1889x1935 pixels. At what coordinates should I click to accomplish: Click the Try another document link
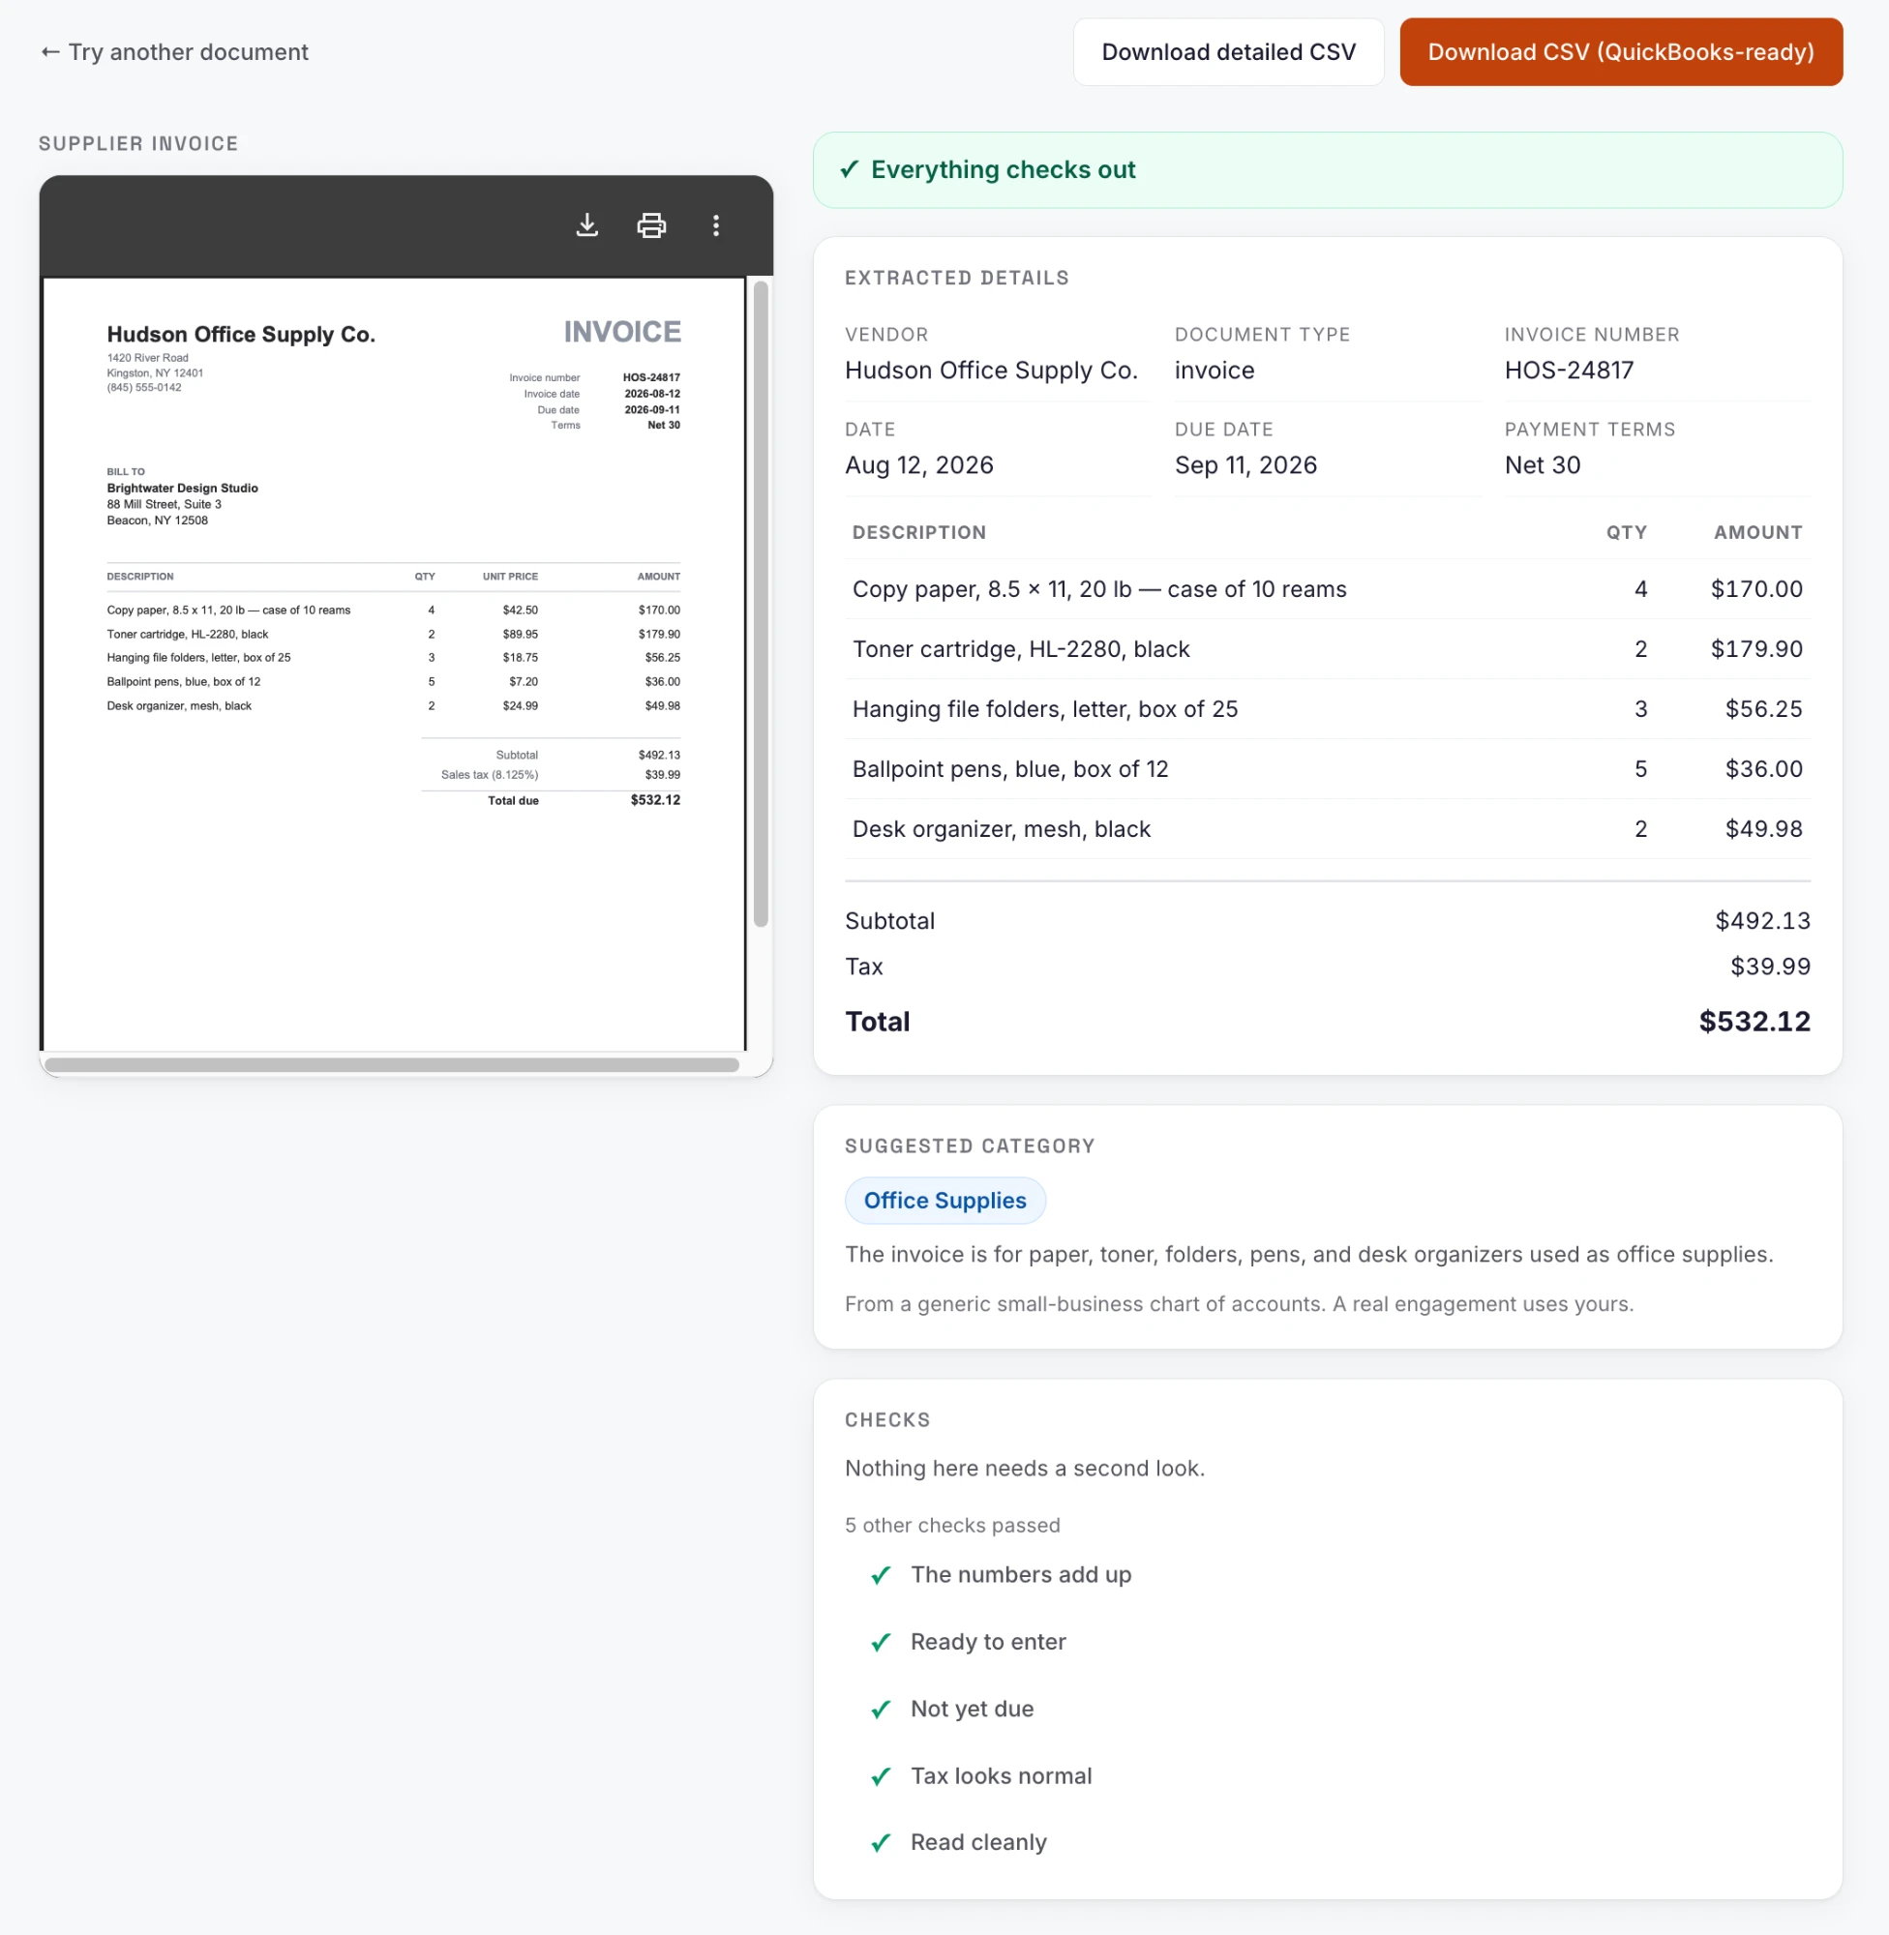[x=174, y=52]
